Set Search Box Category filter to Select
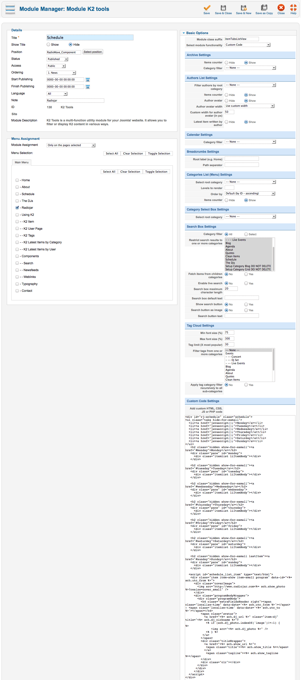This screenshot has width=301, height=680. click(x=246, y=234)
